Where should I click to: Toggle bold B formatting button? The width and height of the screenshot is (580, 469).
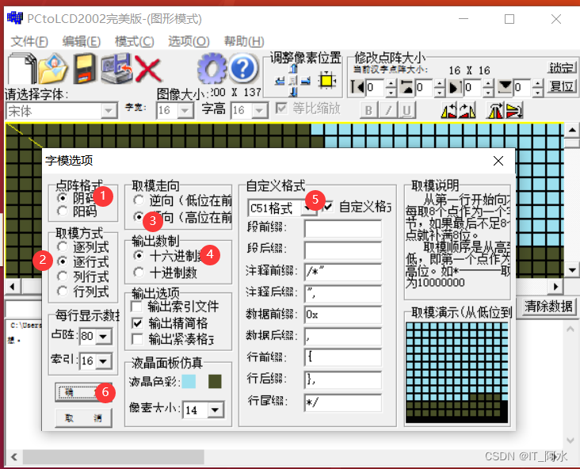click(368, 111)
